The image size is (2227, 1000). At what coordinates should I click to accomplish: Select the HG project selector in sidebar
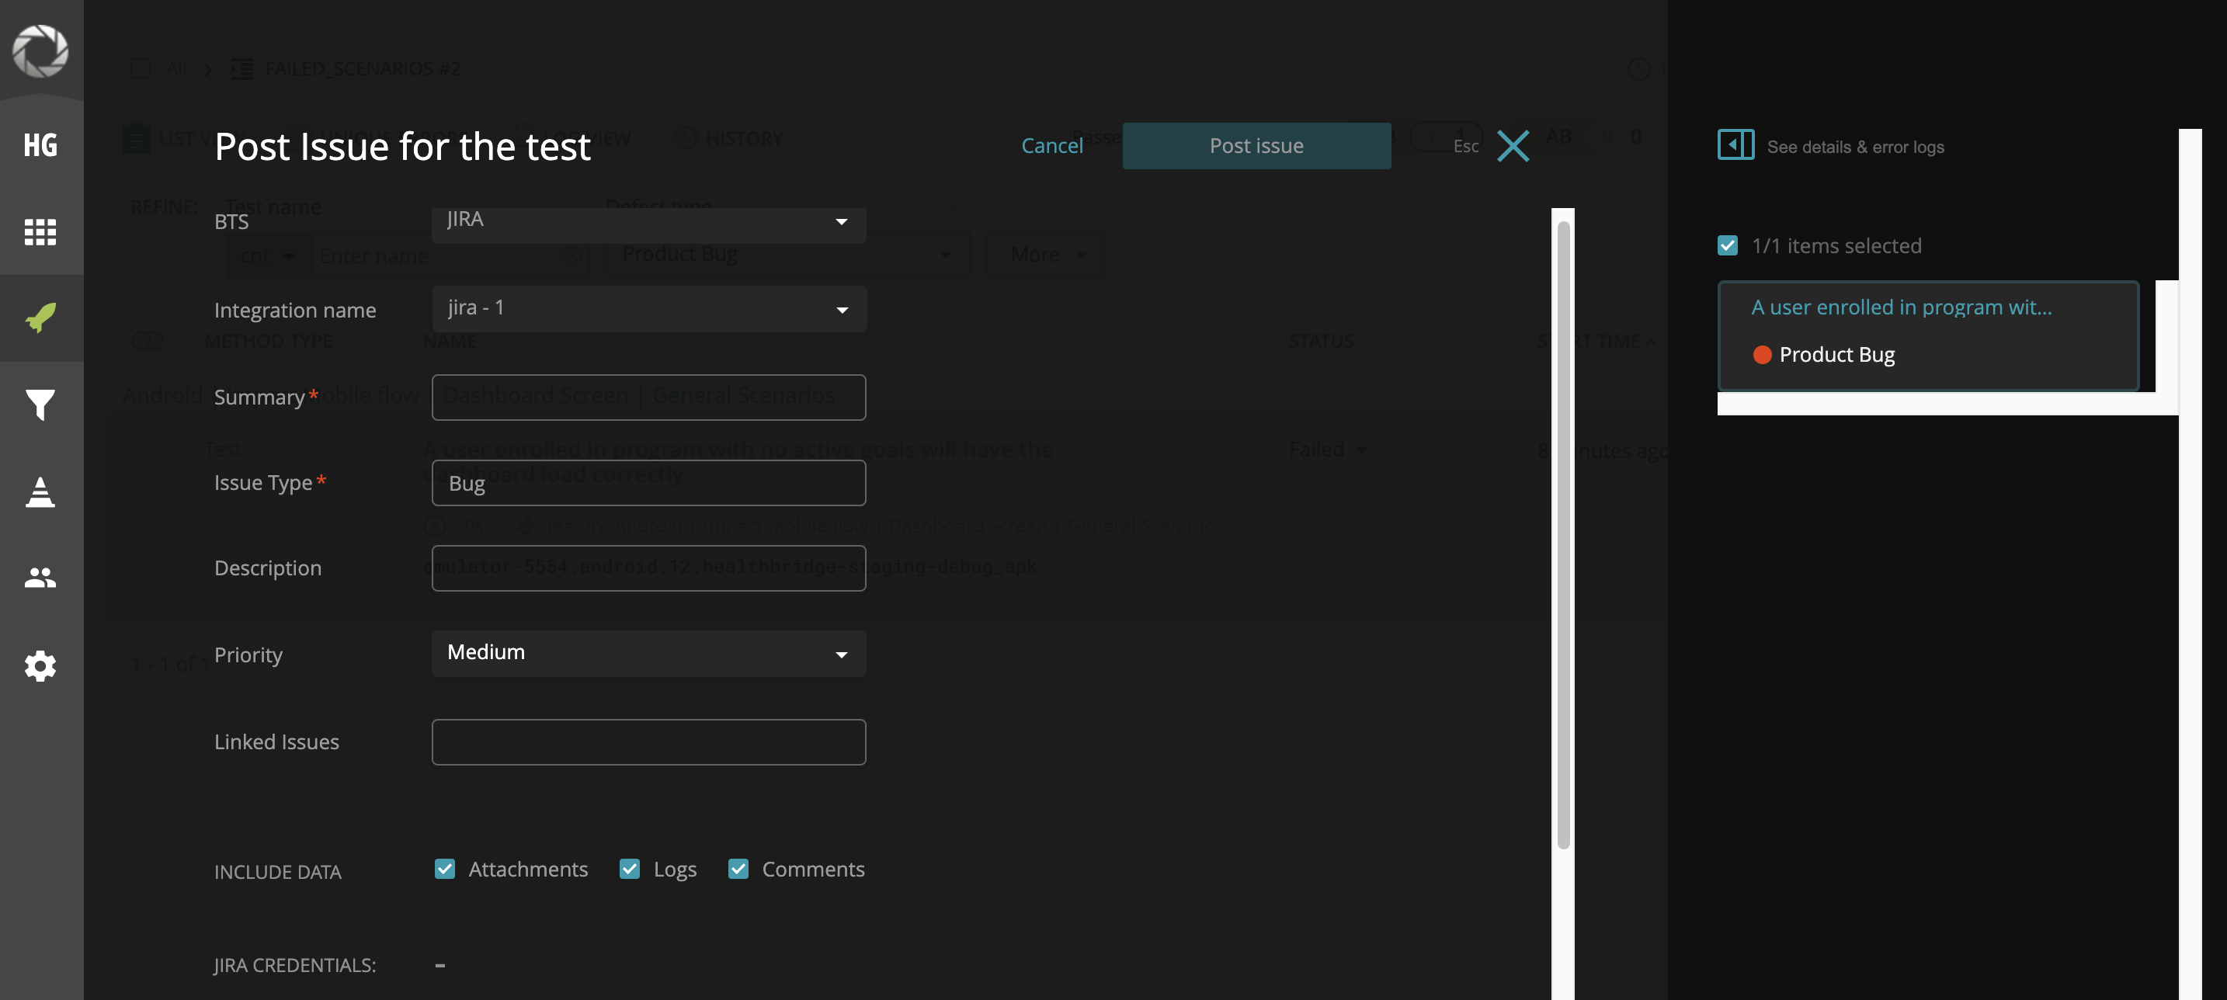click(x=40, y=145)
